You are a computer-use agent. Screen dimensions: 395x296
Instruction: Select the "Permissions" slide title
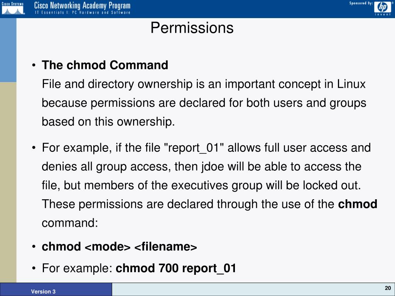coord(192,28)
